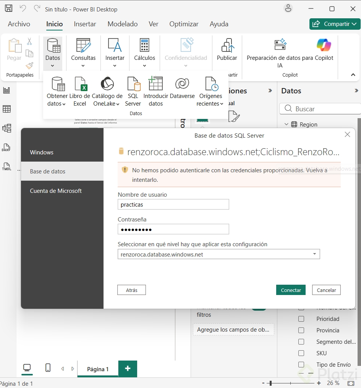Open DAX query view in sidebar

[x=6, y=148]
